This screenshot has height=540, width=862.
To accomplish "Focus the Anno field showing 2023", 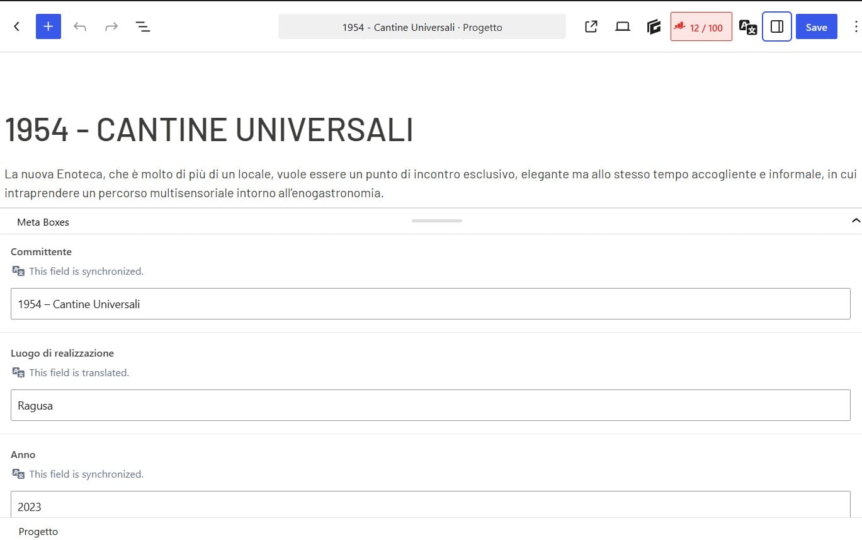I will [431, 505].
